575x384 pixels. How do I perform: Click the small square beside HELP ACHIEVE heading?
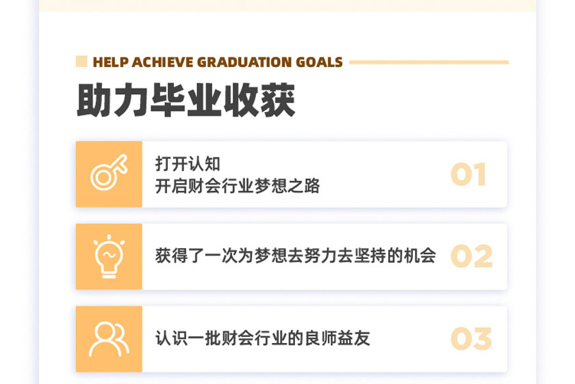coord(81,61)
